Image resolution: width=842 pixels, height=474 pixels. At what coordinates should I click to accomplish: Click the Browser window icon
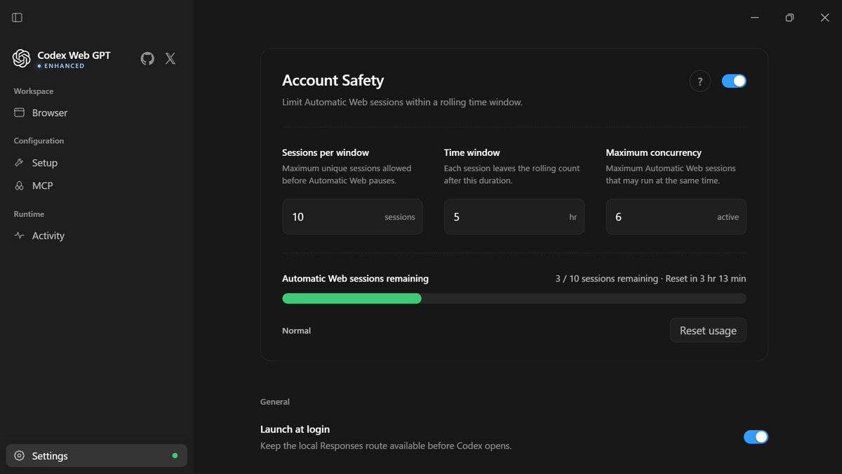(20, 112)
